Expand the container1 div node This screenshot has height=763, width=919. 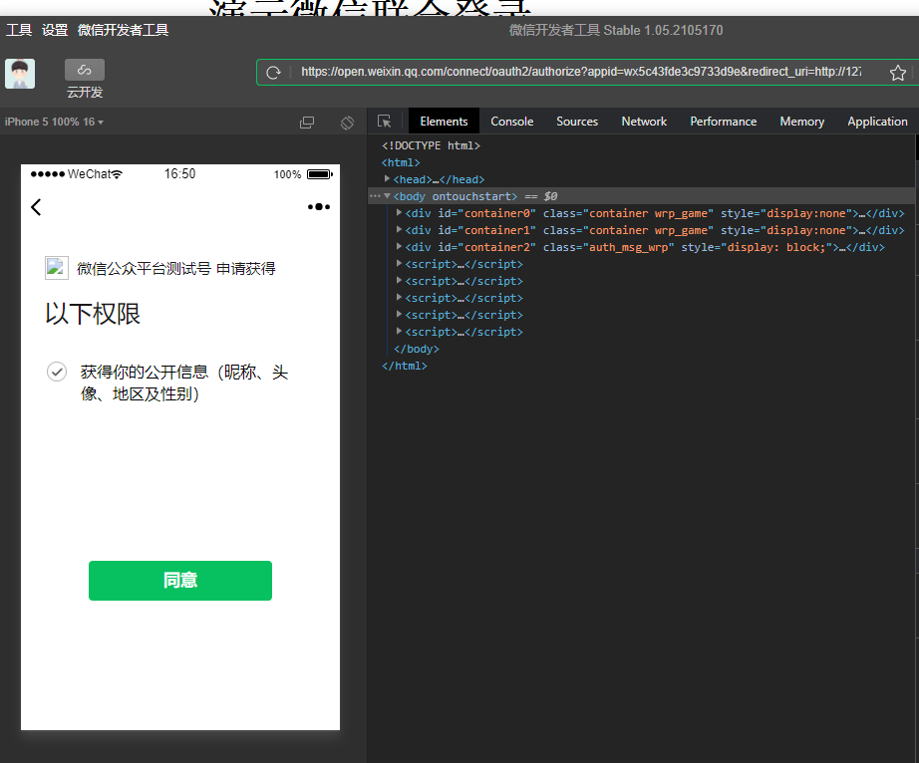click(x=399, y=229)
